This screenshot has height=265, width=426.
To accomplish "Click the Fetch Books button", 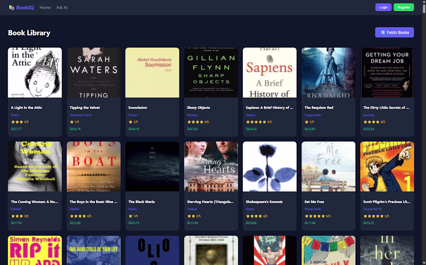I will [395, 32].
